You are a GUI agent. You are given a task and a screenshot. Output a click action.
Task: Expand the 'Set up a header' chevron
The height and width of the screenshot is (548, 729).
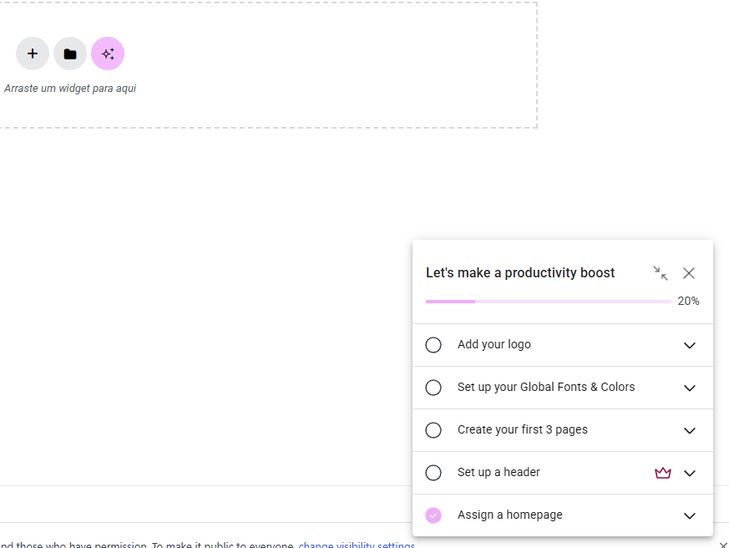(690, 473)
